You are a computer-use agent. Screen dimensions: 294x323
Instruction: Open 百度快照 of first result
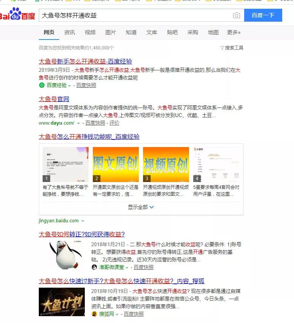(86, 85)
